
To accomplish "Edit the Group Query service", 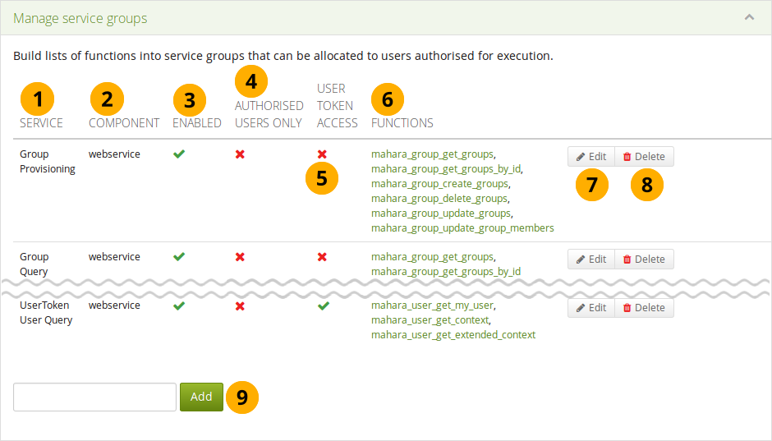I will point(590,260).
